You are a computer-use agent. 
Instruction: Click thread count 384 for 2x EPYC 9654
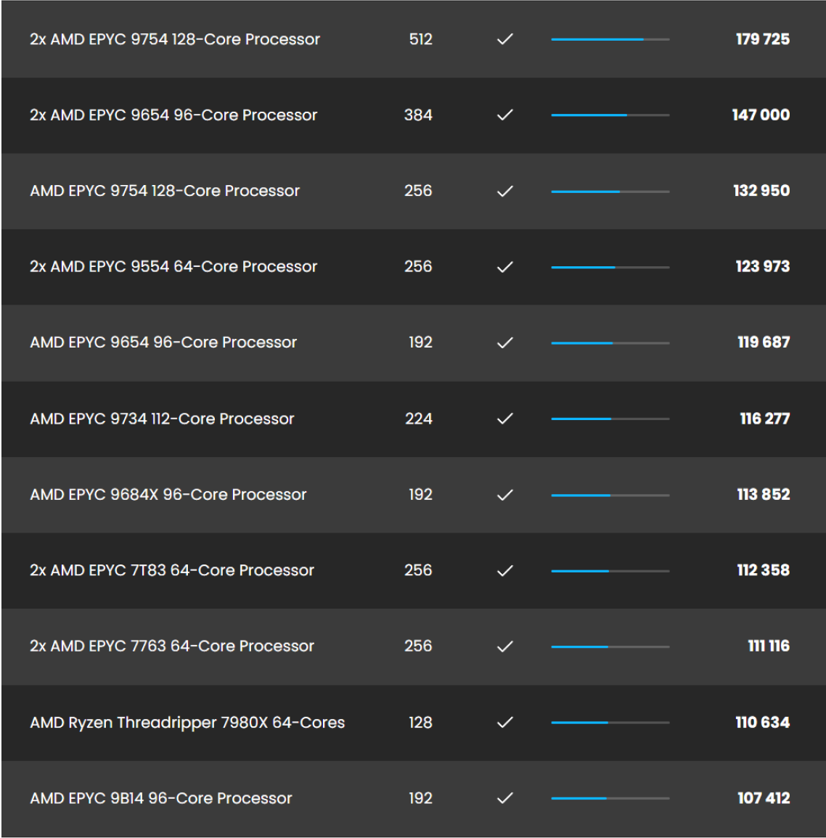point(418,115)
